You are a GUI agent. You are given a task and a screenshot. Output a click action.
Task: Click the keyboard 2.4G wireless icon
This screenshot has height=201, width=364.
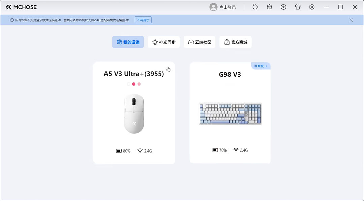[236, 150]
